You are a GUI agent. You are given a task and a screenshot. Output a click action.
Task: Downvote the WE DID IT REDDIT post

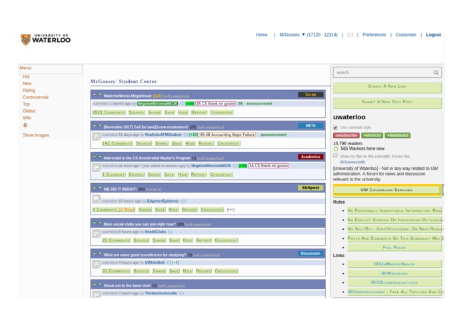click(x=100, y=188)
